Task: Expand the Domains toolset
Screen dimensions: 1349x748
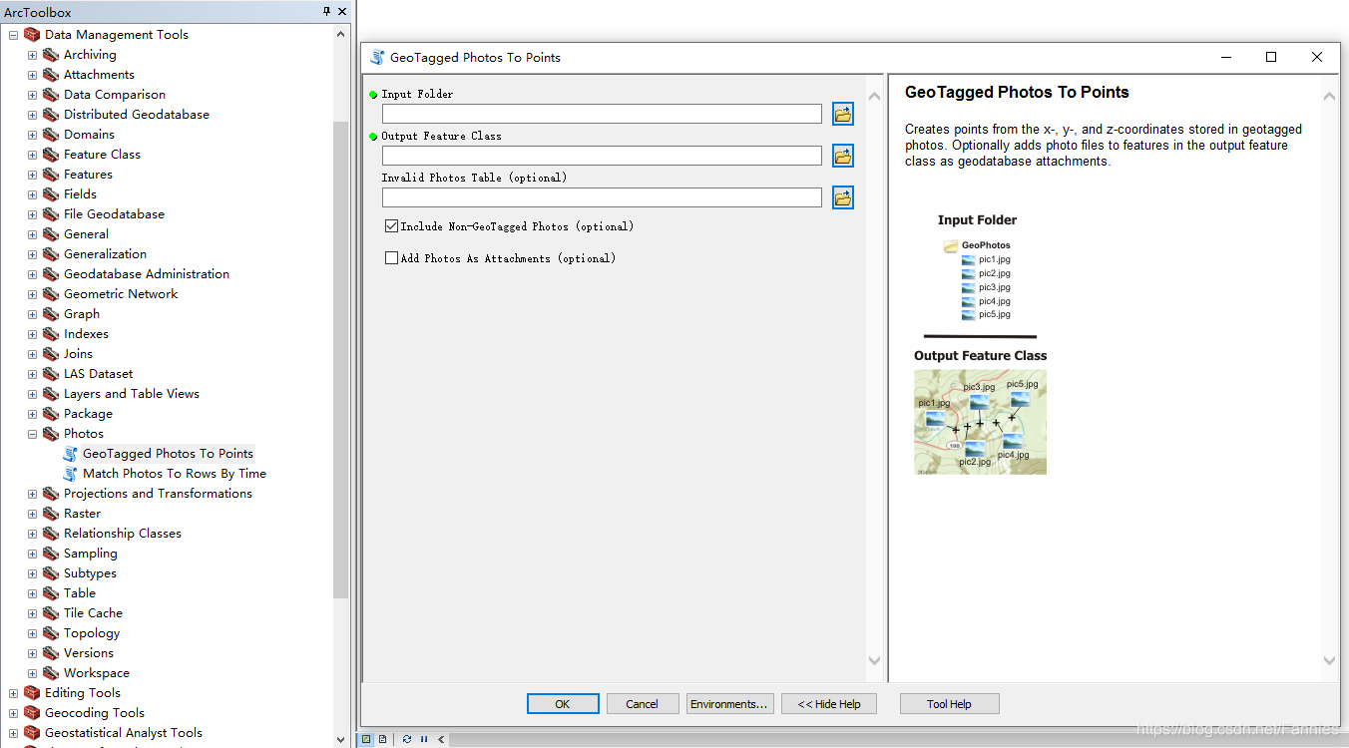Action: click(32, 135)
